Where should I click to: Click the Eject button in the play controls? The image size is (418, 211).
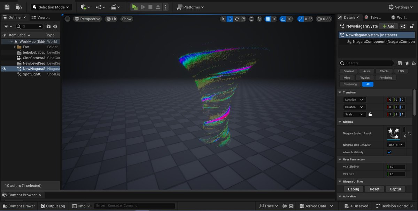point(158,7)
